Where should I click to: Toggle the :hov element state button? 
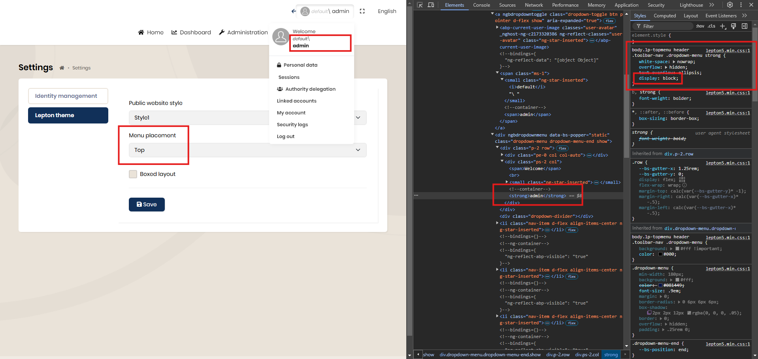[700, 26]
